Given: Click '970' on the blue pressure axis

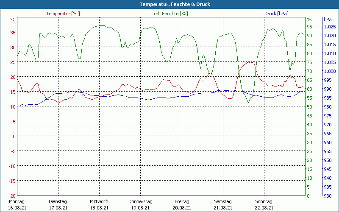Looking at the screenshot, I should pyautogui.click(x=328, y=125).
